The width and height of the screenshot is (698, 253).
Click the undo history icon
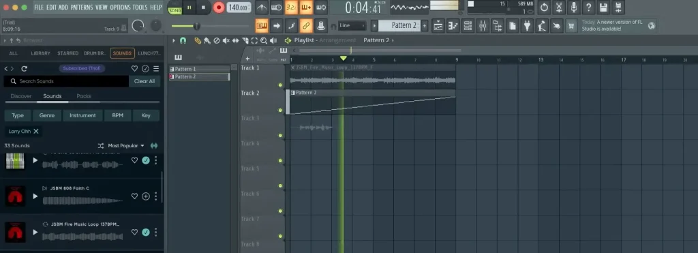[x=544, y=7]
